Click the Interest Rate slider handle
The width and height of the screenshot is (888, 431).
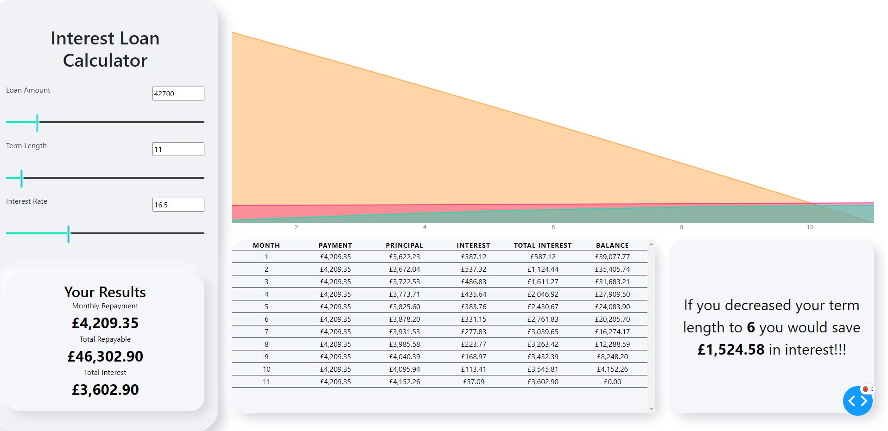coord(69,234)
